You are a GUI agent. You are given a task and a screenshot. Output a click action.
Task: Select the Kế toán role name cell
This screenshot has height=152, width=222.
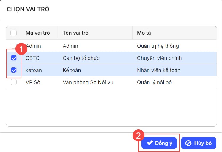[x=72, y=70]
